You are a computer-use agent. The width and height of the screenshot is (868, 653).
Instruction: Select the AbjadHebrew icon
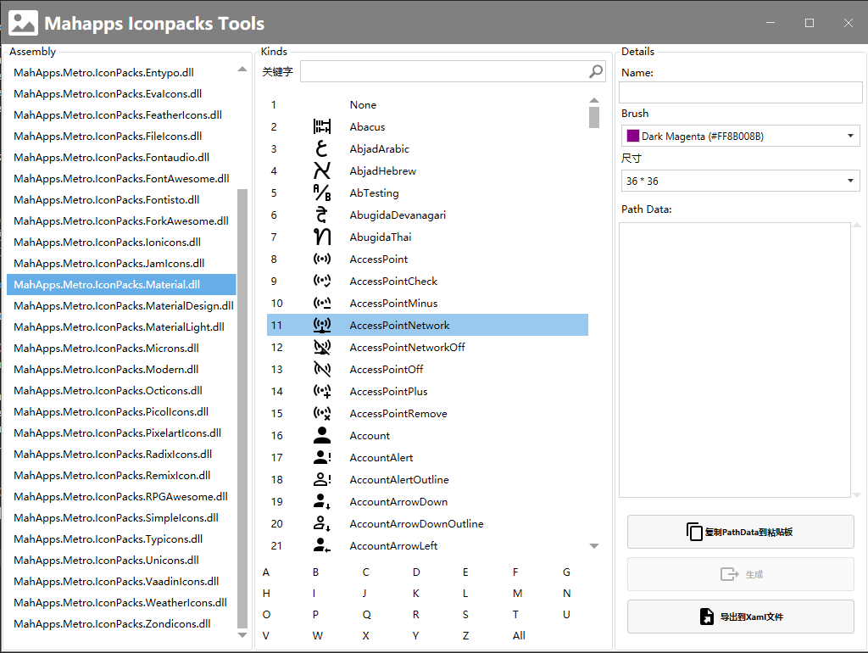pos(382,170)
